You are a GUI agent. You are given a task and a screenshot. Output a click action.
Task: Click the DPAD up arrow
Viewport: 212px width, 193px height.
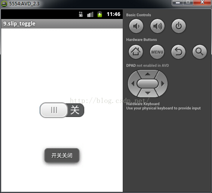tap(148, 74)
